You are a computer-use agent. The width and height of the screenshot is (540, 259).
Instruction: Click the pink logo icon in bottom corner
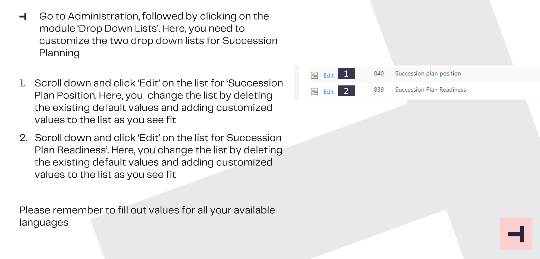pyautogui.click(x=516, y=234)
